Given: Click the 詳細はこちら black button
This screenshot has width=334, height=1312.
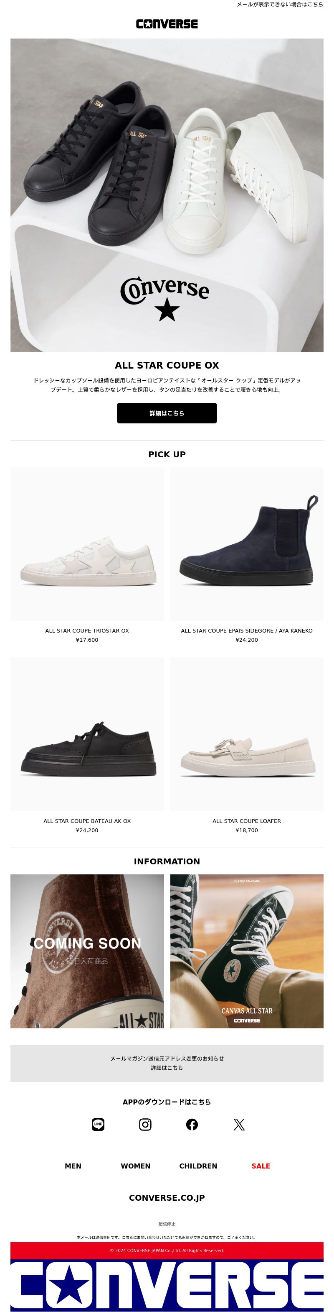Looking at the screenshot, I should [x=167, y=413].
